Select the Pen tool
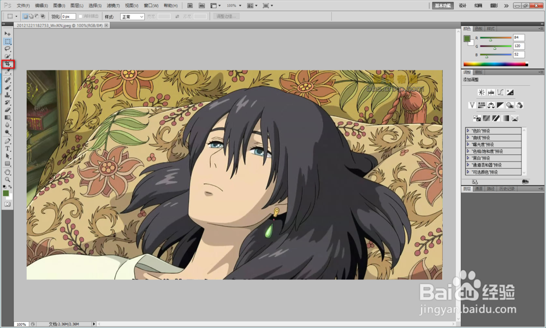Image resolution: width=546 pixels, height=328 pixels. [x=7, y=141]
